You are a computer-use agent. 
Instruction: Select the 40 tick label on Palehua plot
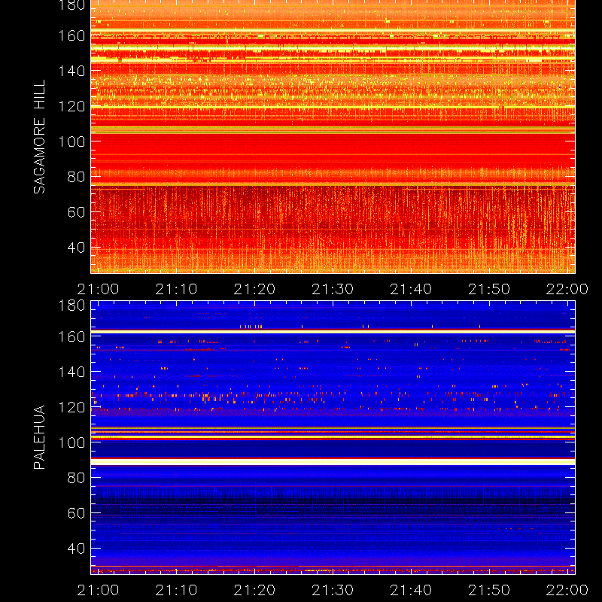point(76,549)
